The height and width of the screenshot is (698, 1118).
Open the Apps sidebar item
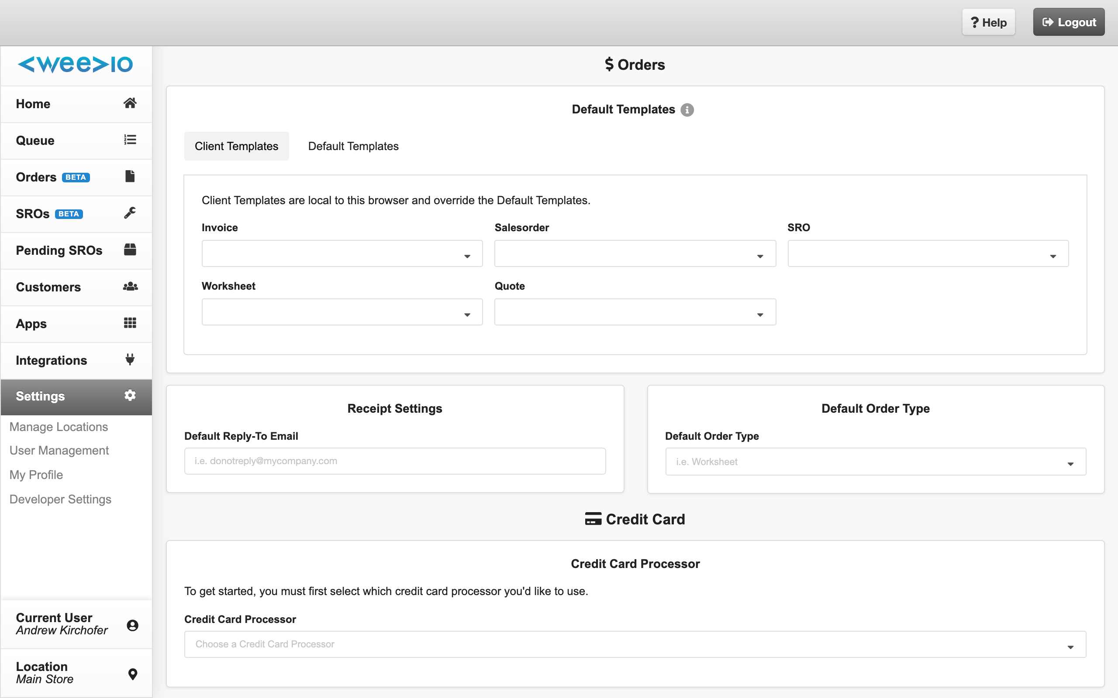[76, 324]
